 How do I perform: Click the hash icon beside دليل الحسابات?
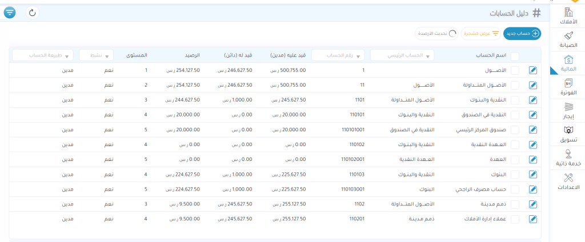click(x=536, y=13)
